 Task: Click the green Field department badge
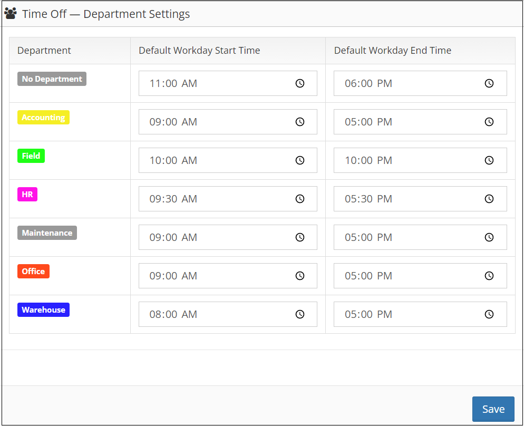pos(31,156)
